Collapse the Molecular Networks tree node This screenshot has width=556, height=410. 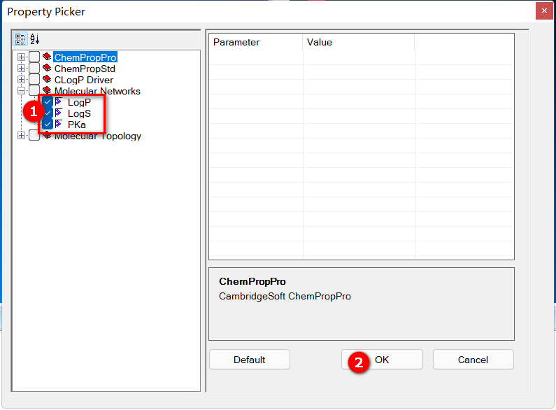[21, 90]
